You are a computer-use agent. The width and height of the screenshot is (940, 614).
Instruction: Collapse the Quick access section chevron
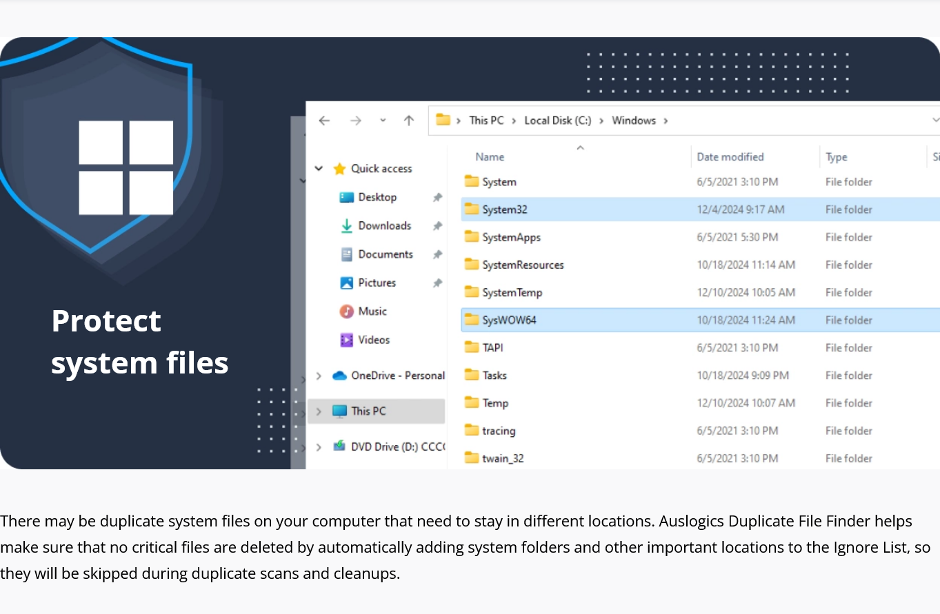(318, 168)
